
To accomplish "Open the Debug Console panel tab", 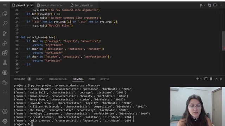I will (58, 79).
